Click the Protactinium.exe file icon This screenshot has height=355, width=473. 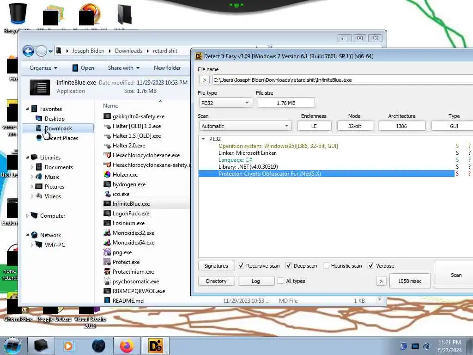107,272
